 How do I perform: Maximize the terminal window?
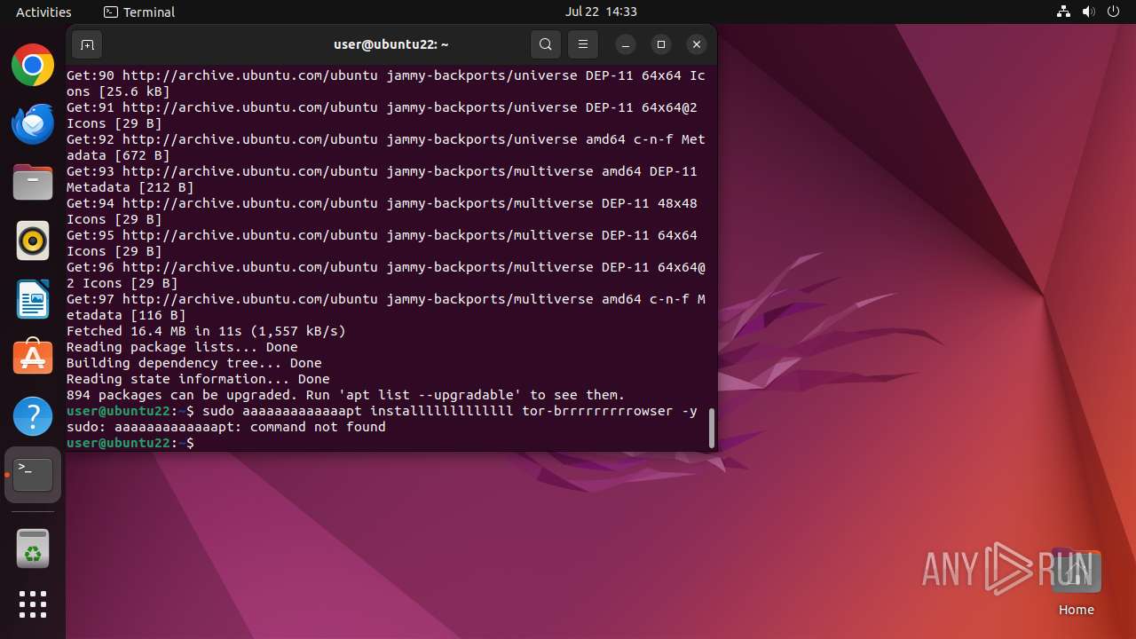[661, 44]
